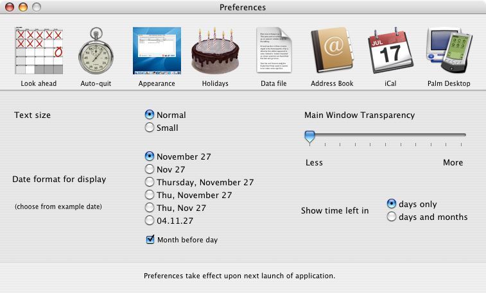486x293 pixels.
Task: Choose 'Nov 27' date format
Action: pyautogui.click(x=150, y=169)
